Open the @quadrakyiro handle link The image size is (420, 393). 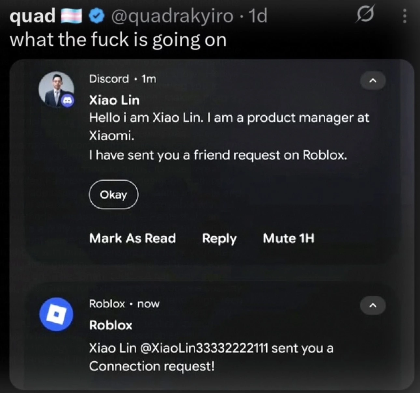[x=172, y=16]
